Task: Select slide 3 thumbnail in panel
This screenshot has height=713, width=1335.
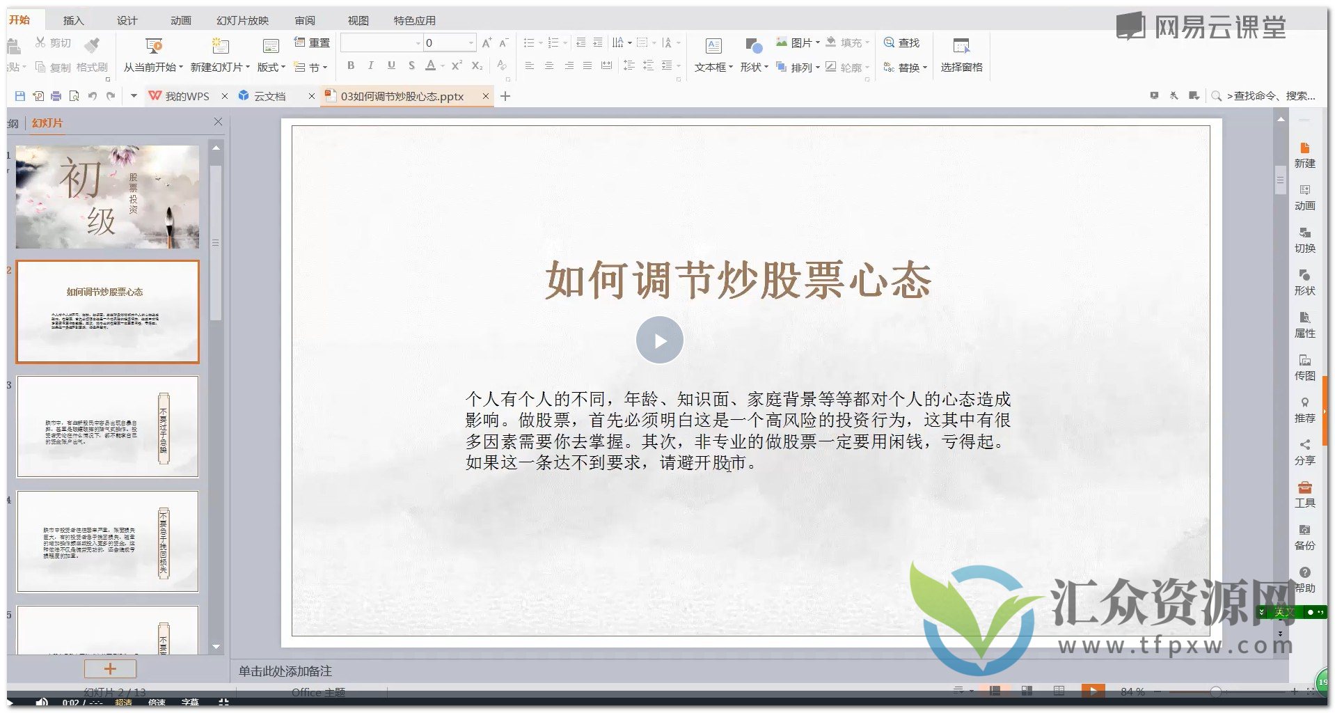Action: coord(108,426)
